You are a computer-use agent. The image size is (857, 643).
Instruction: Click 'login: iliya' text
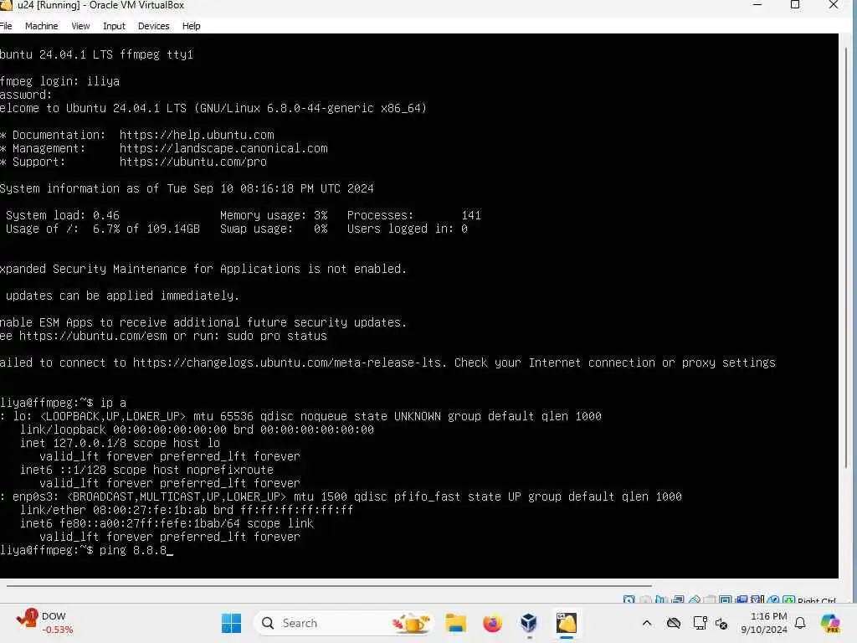[x=80, y=81]
